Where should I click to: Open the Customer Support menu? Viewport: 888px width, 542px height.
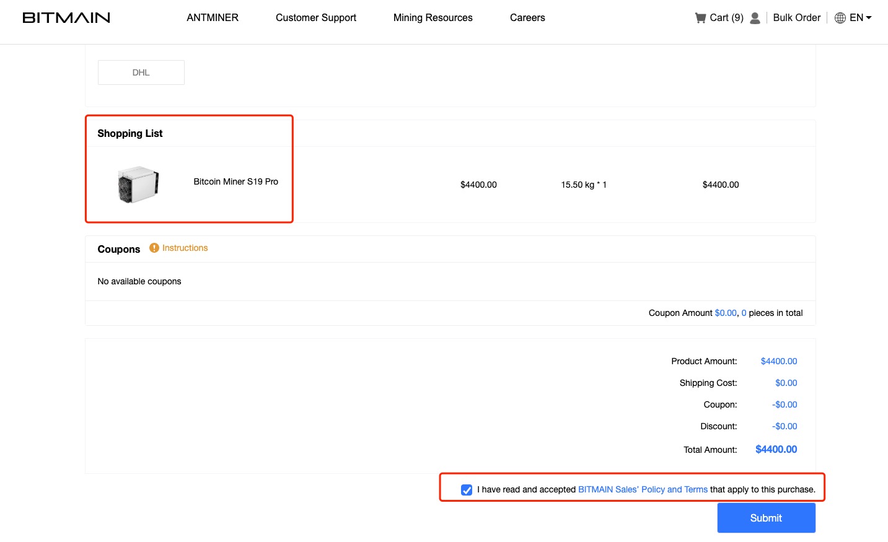(x=316, y=18)
